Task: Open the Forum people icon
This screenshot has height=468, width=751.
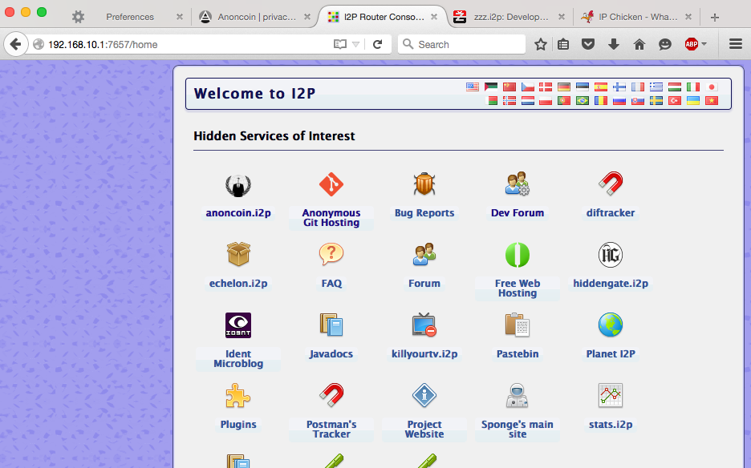Action: [424, 254]
